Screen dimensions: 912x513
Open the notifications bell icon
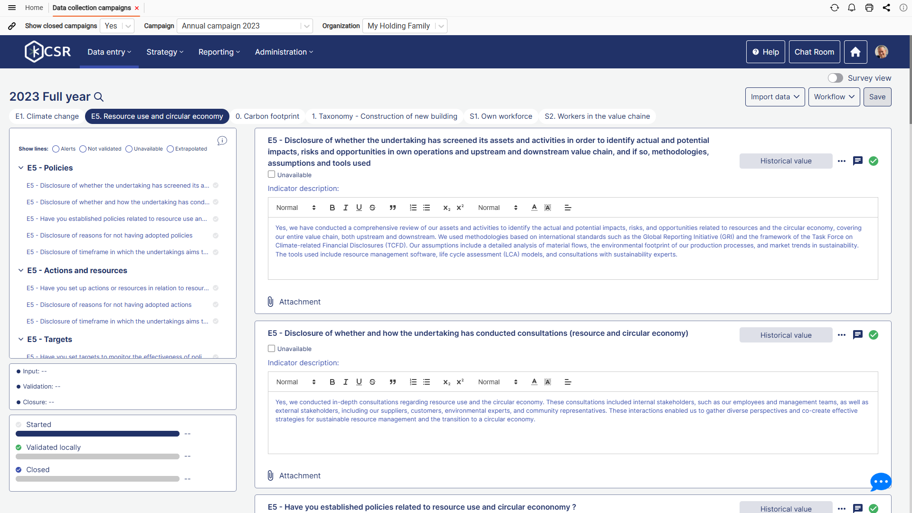852,8
